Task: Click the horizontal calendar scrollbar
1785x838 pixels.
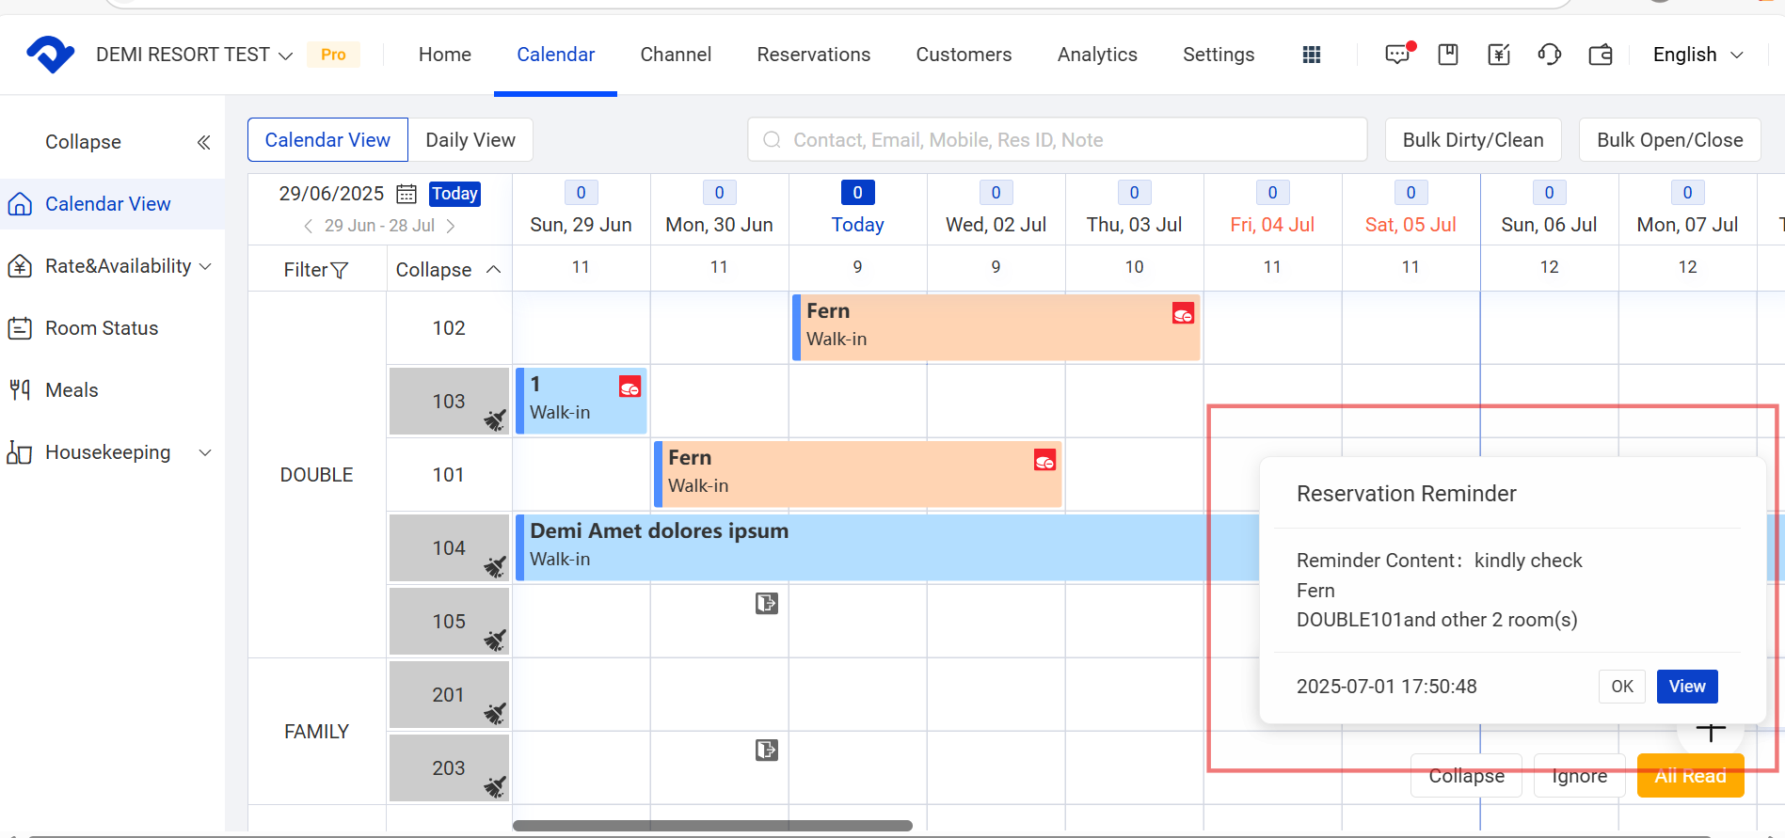Action: pyautogui.click(x=712, y=826)
